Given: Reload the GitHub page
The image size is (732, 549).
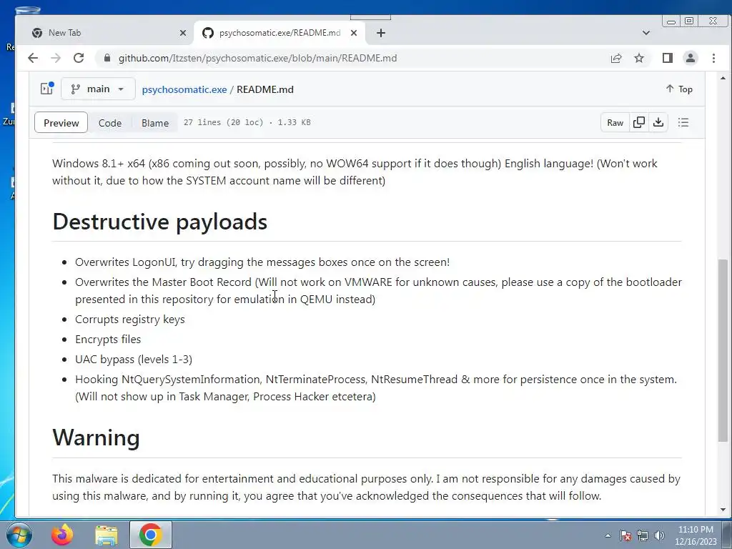Looking at the screenshot, I should pyautogui.click(x=79, y=58).
